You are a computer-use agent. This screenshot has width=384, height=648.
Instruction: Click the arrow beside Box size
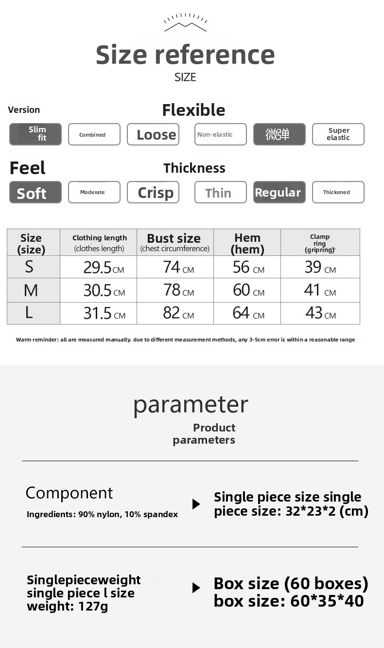click(x=196, y=588)
